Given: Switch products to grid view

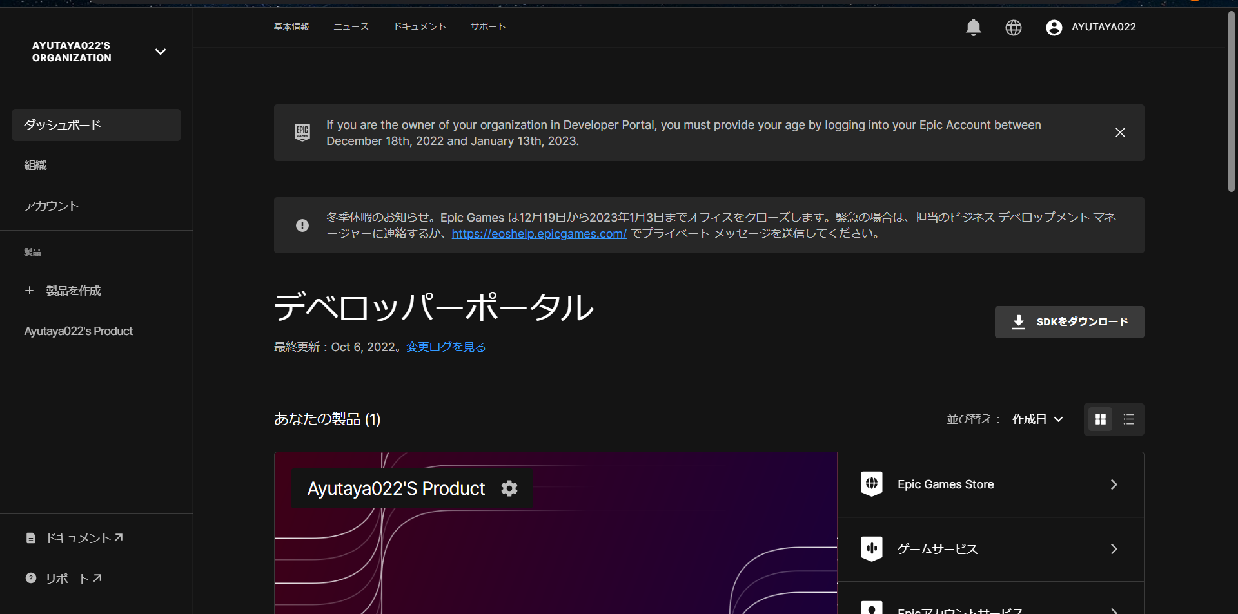Looking at the screenshot, I should click(x=1100, y=419).
